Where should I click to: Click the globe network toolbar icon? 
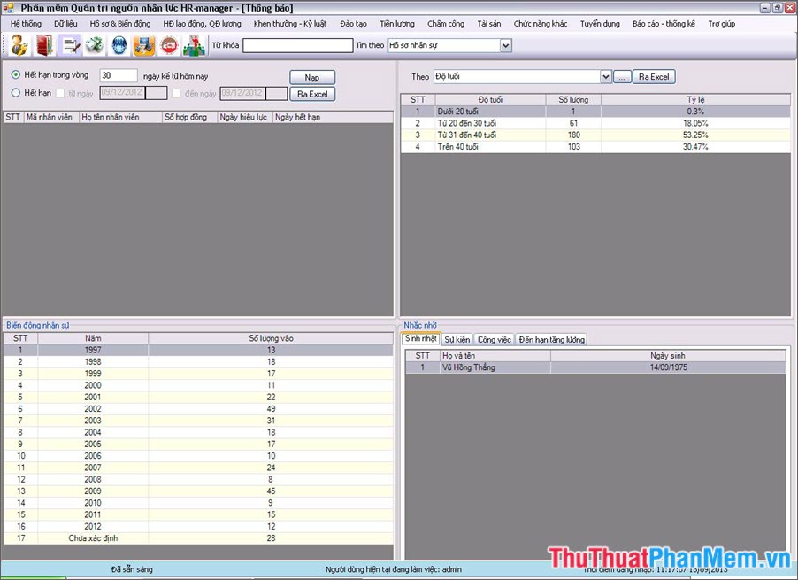(118, 44)
